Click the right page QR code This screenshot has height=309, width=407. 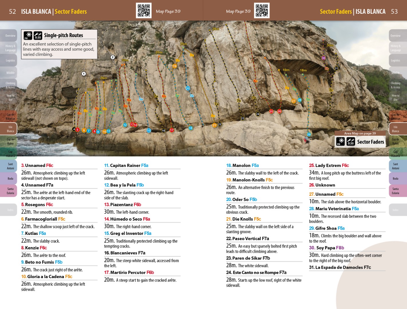click(261, 11)
